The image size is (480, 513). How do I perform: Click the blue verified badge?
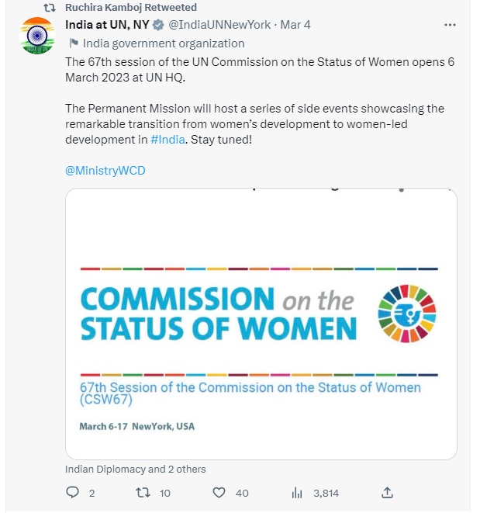(157, 25)
